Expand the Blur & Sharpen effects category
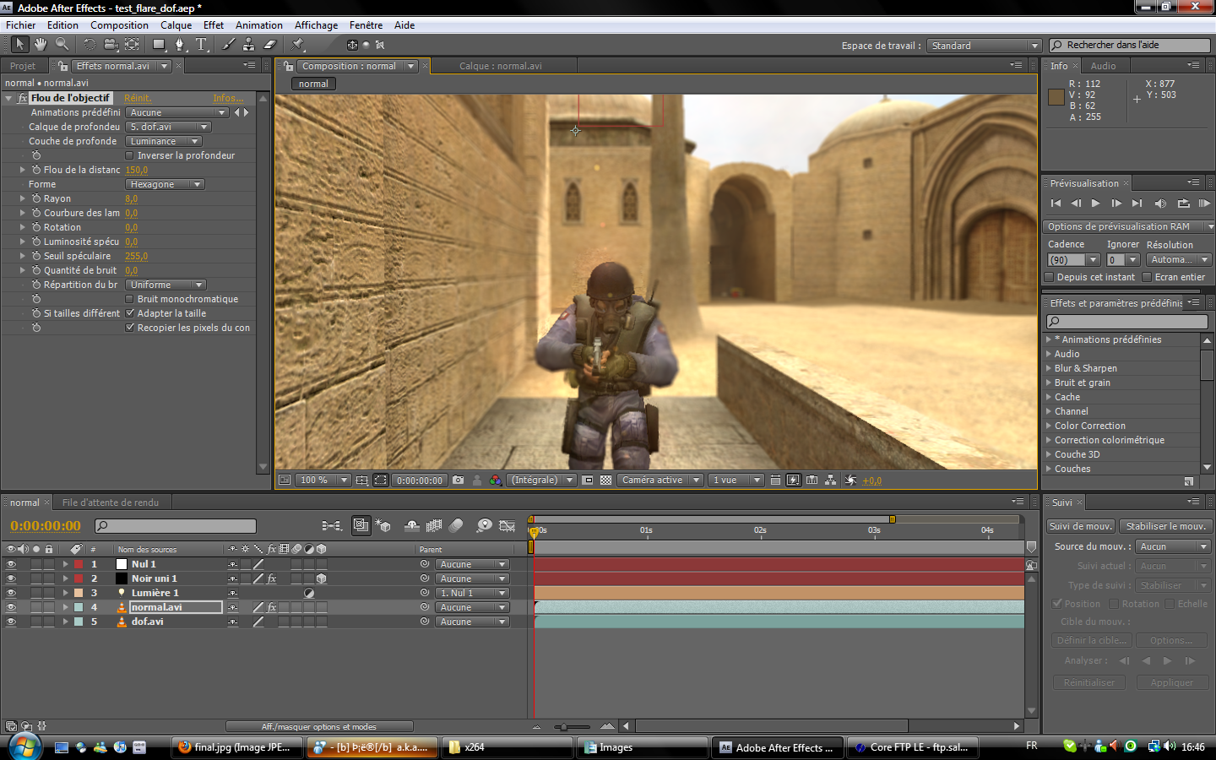The width and height of the screenshot is (1216, 760). pos(1049,368)
